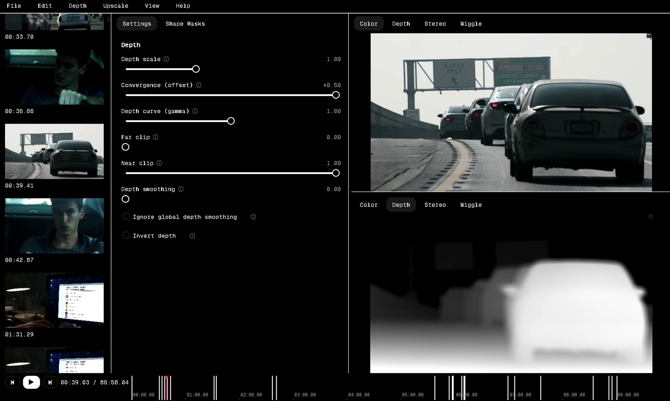Viewport: 670px width, 401px height.
Task: Open the Edit menu
Action: tap(45, 6)
